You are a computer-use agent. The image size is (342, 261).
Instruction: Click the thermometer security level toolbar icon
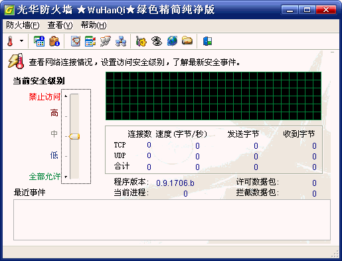tap(10, 41)
